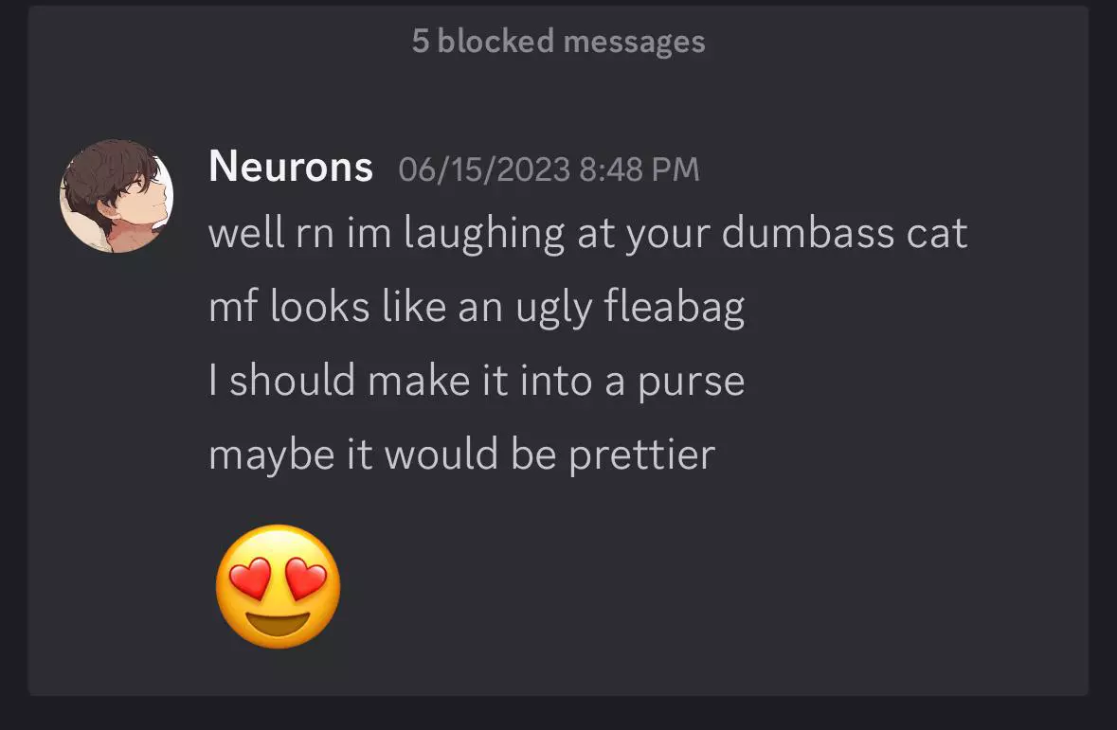This screenshot has height=730, width=1117.
Task: Click the word "ugly" in the second message
Action: 553,309
